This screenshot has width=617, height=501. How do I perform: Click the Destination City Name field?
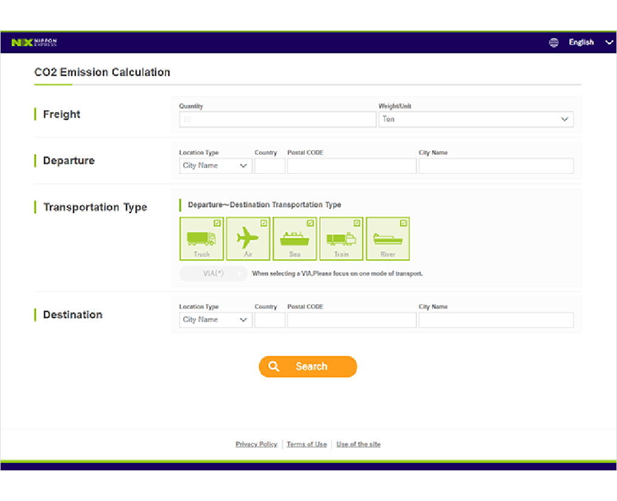496,320
